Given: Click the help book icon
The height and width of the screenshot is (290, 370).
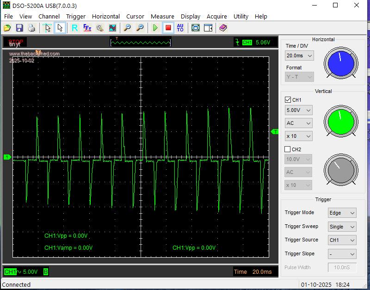Looking at the screenshot, I should pos(223,28).
